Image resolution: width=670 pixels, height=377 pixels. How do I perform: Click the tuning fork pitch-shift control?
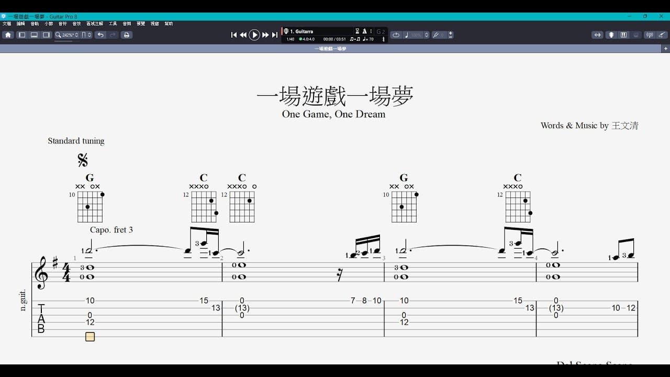(435, 35)
